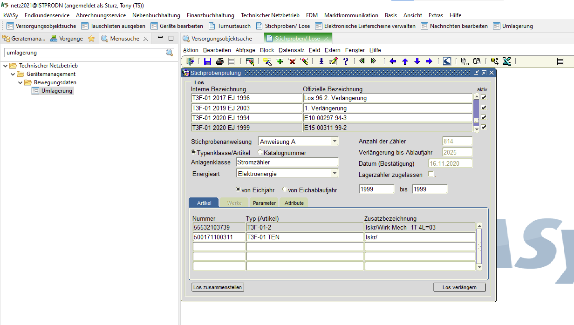
Task: Click the blue question mark help icon
Action: coord(346,61)
